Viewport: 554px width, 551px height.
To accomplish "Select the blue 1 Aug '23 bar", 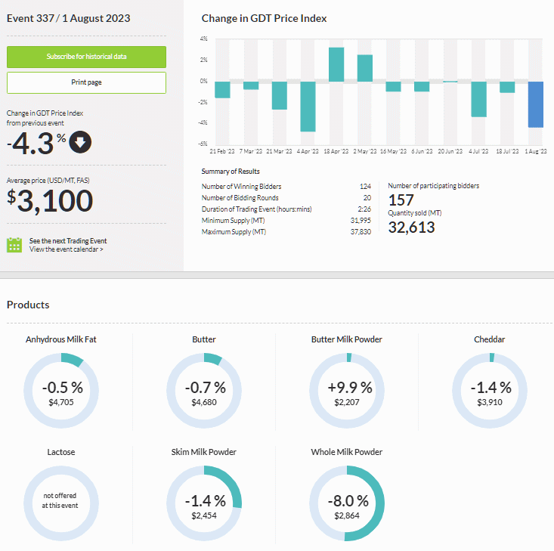I will (536, 104).
